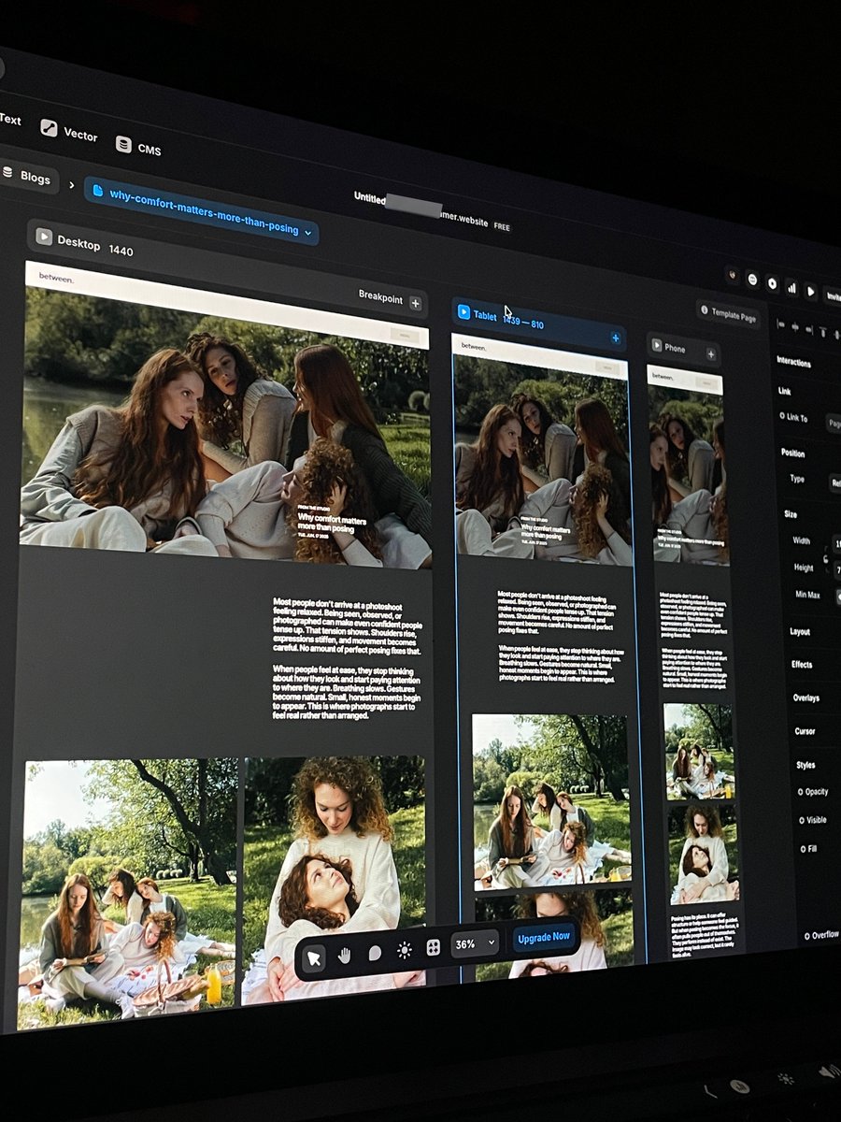Click the Effects section header

click(802, 665)
